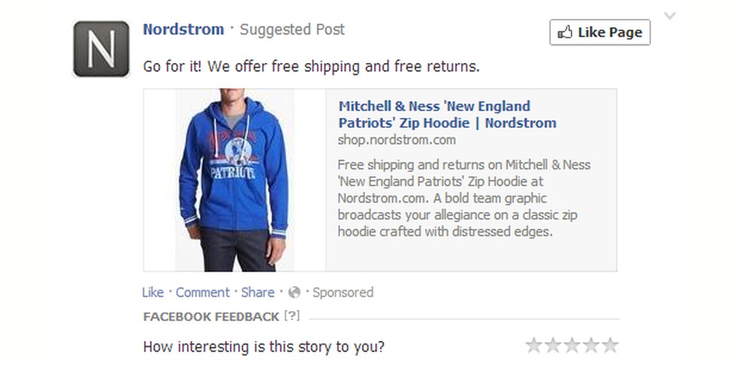The image size is (739, 365).
Task: Select the fourth rating star
Action: click(591, 345)
